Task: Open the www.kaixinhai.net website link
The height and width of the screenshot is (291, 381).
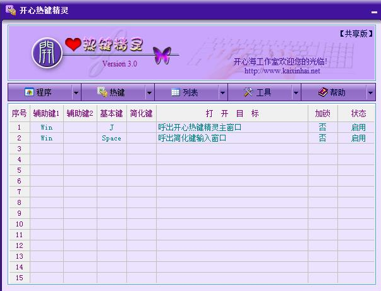Action: (x=282, y=71)
